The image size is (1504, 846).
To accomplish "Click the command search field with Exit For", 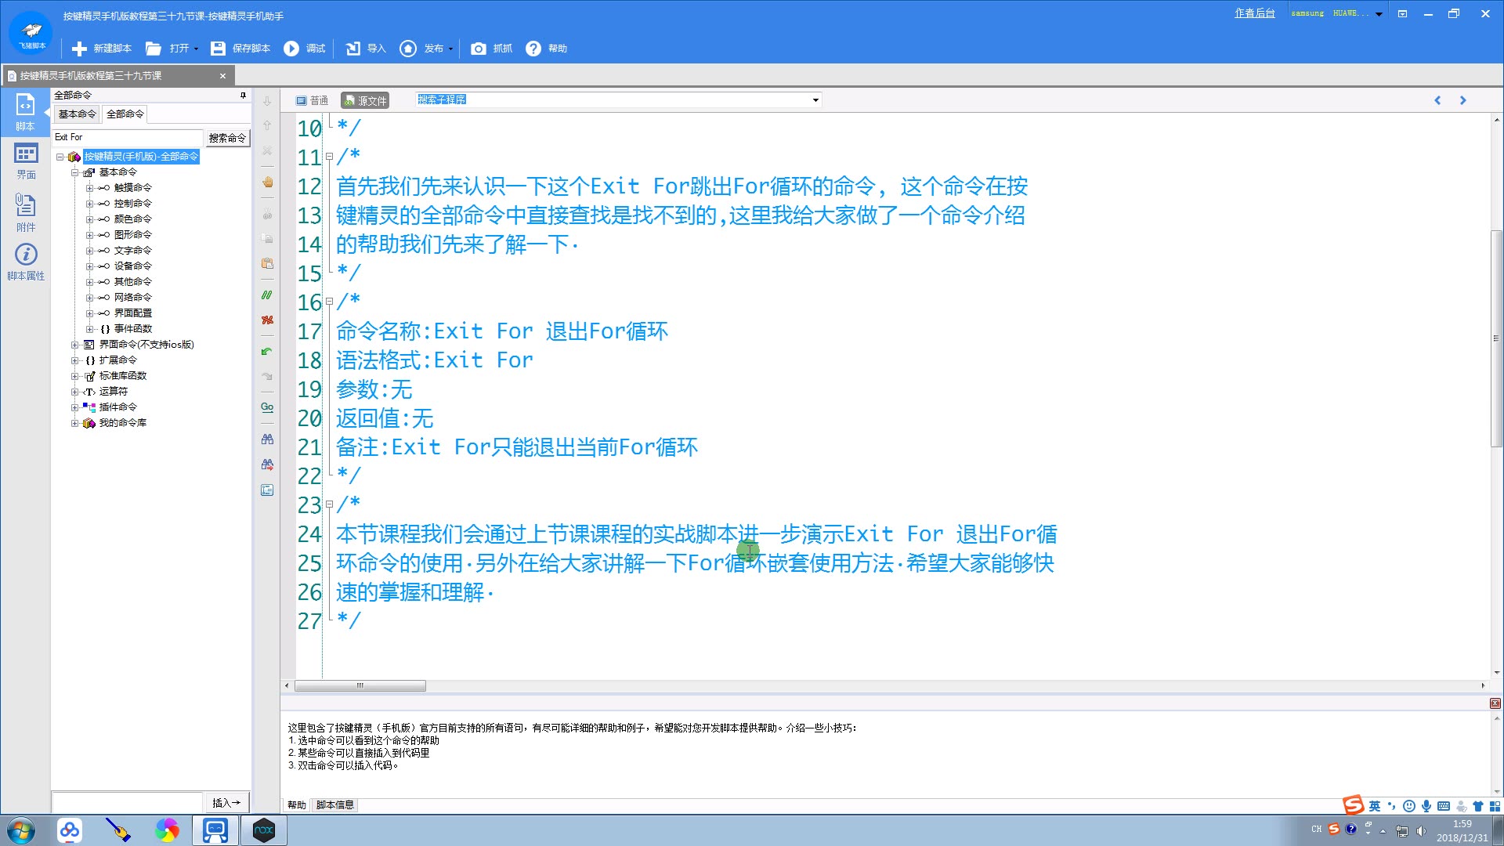I will (x=128, y=137).
